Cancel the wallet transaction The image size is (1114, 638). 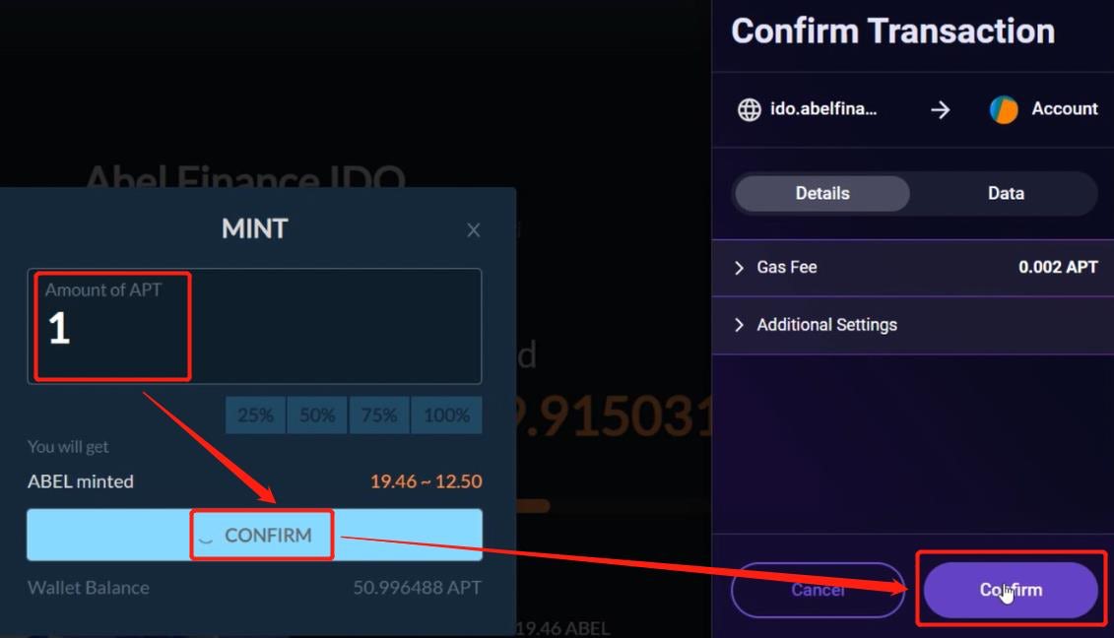[x=818, y=590]
